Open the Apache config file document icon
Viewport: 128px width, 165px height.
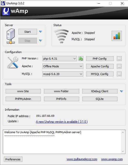click(119, 66)
